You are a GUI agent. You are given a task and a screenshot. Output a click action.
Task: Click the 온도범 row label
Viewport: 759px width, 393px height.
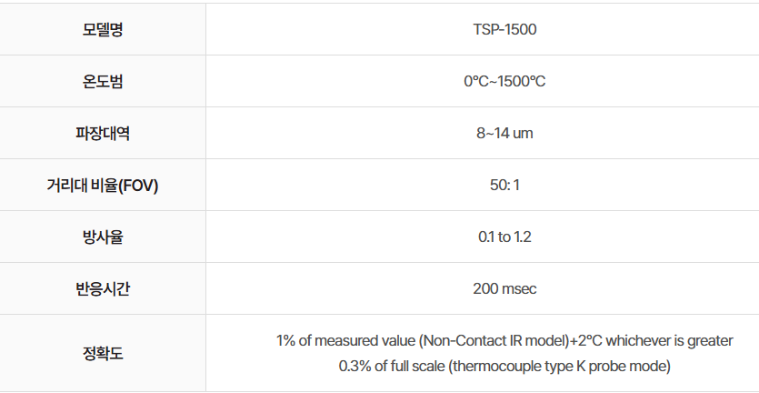103,81
